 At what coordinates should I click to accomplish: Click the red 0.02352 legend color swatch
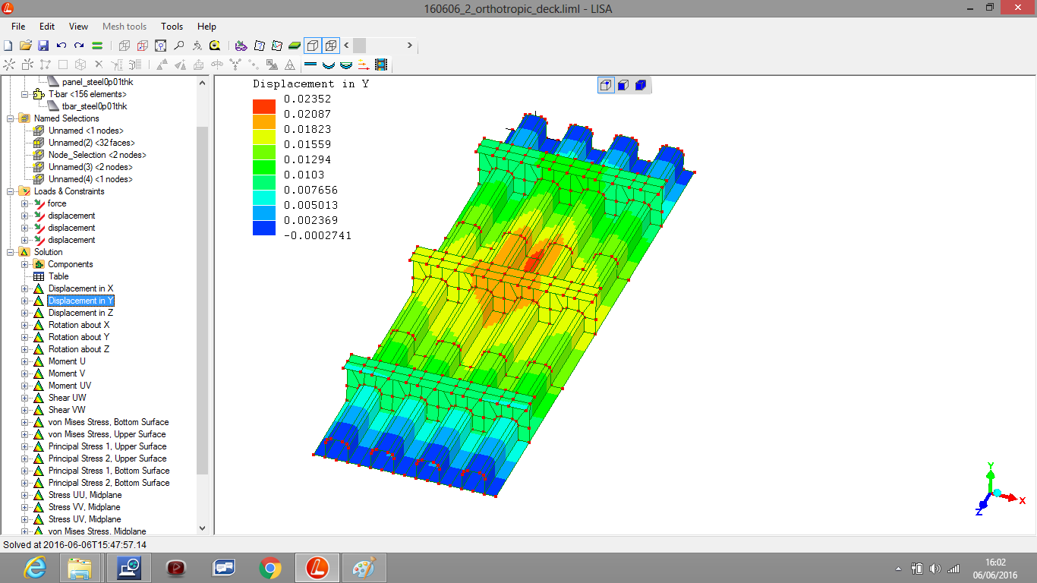coord(264,106)
